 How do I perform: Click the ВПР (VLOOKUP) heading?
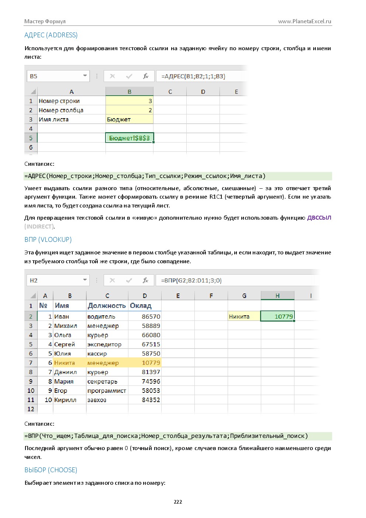pyautogui.click(x=48, y=240)
